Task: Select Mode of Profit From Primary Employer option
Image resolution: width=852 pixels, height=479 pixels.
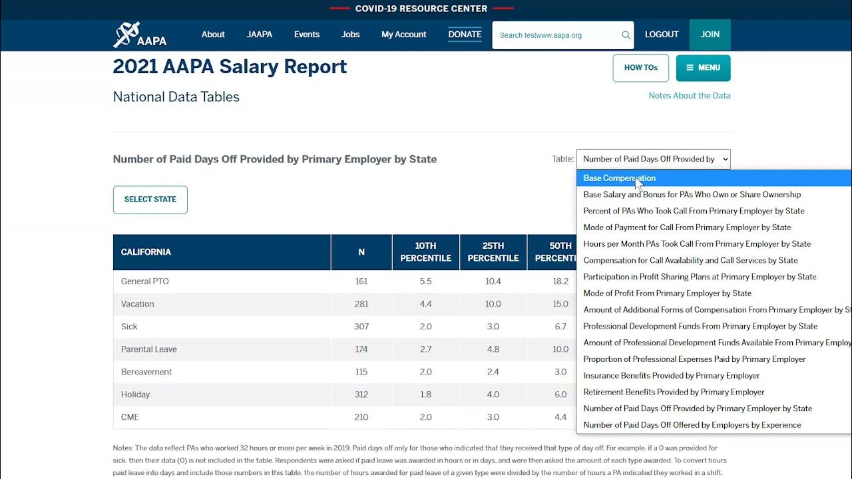Action: click(x=714, y=293)
